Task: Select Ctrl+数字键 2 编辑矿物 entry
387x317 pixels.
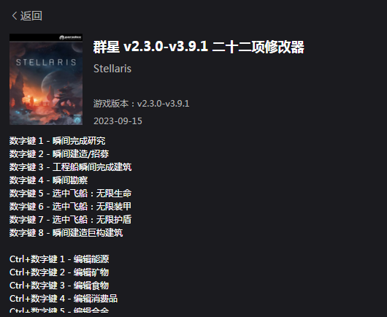Action: click(x=59, y=272)
